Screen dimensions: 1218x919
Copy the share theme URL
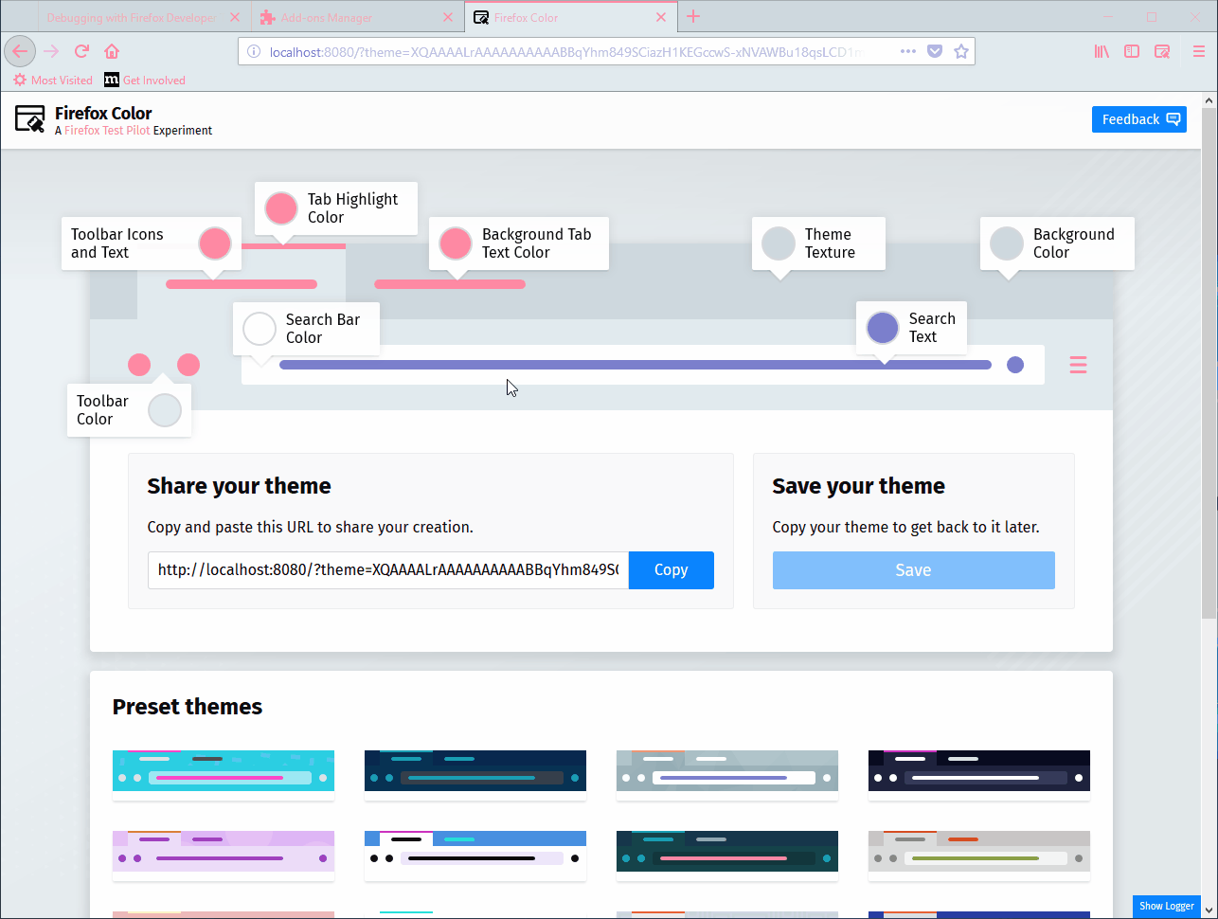click(671, 570)
